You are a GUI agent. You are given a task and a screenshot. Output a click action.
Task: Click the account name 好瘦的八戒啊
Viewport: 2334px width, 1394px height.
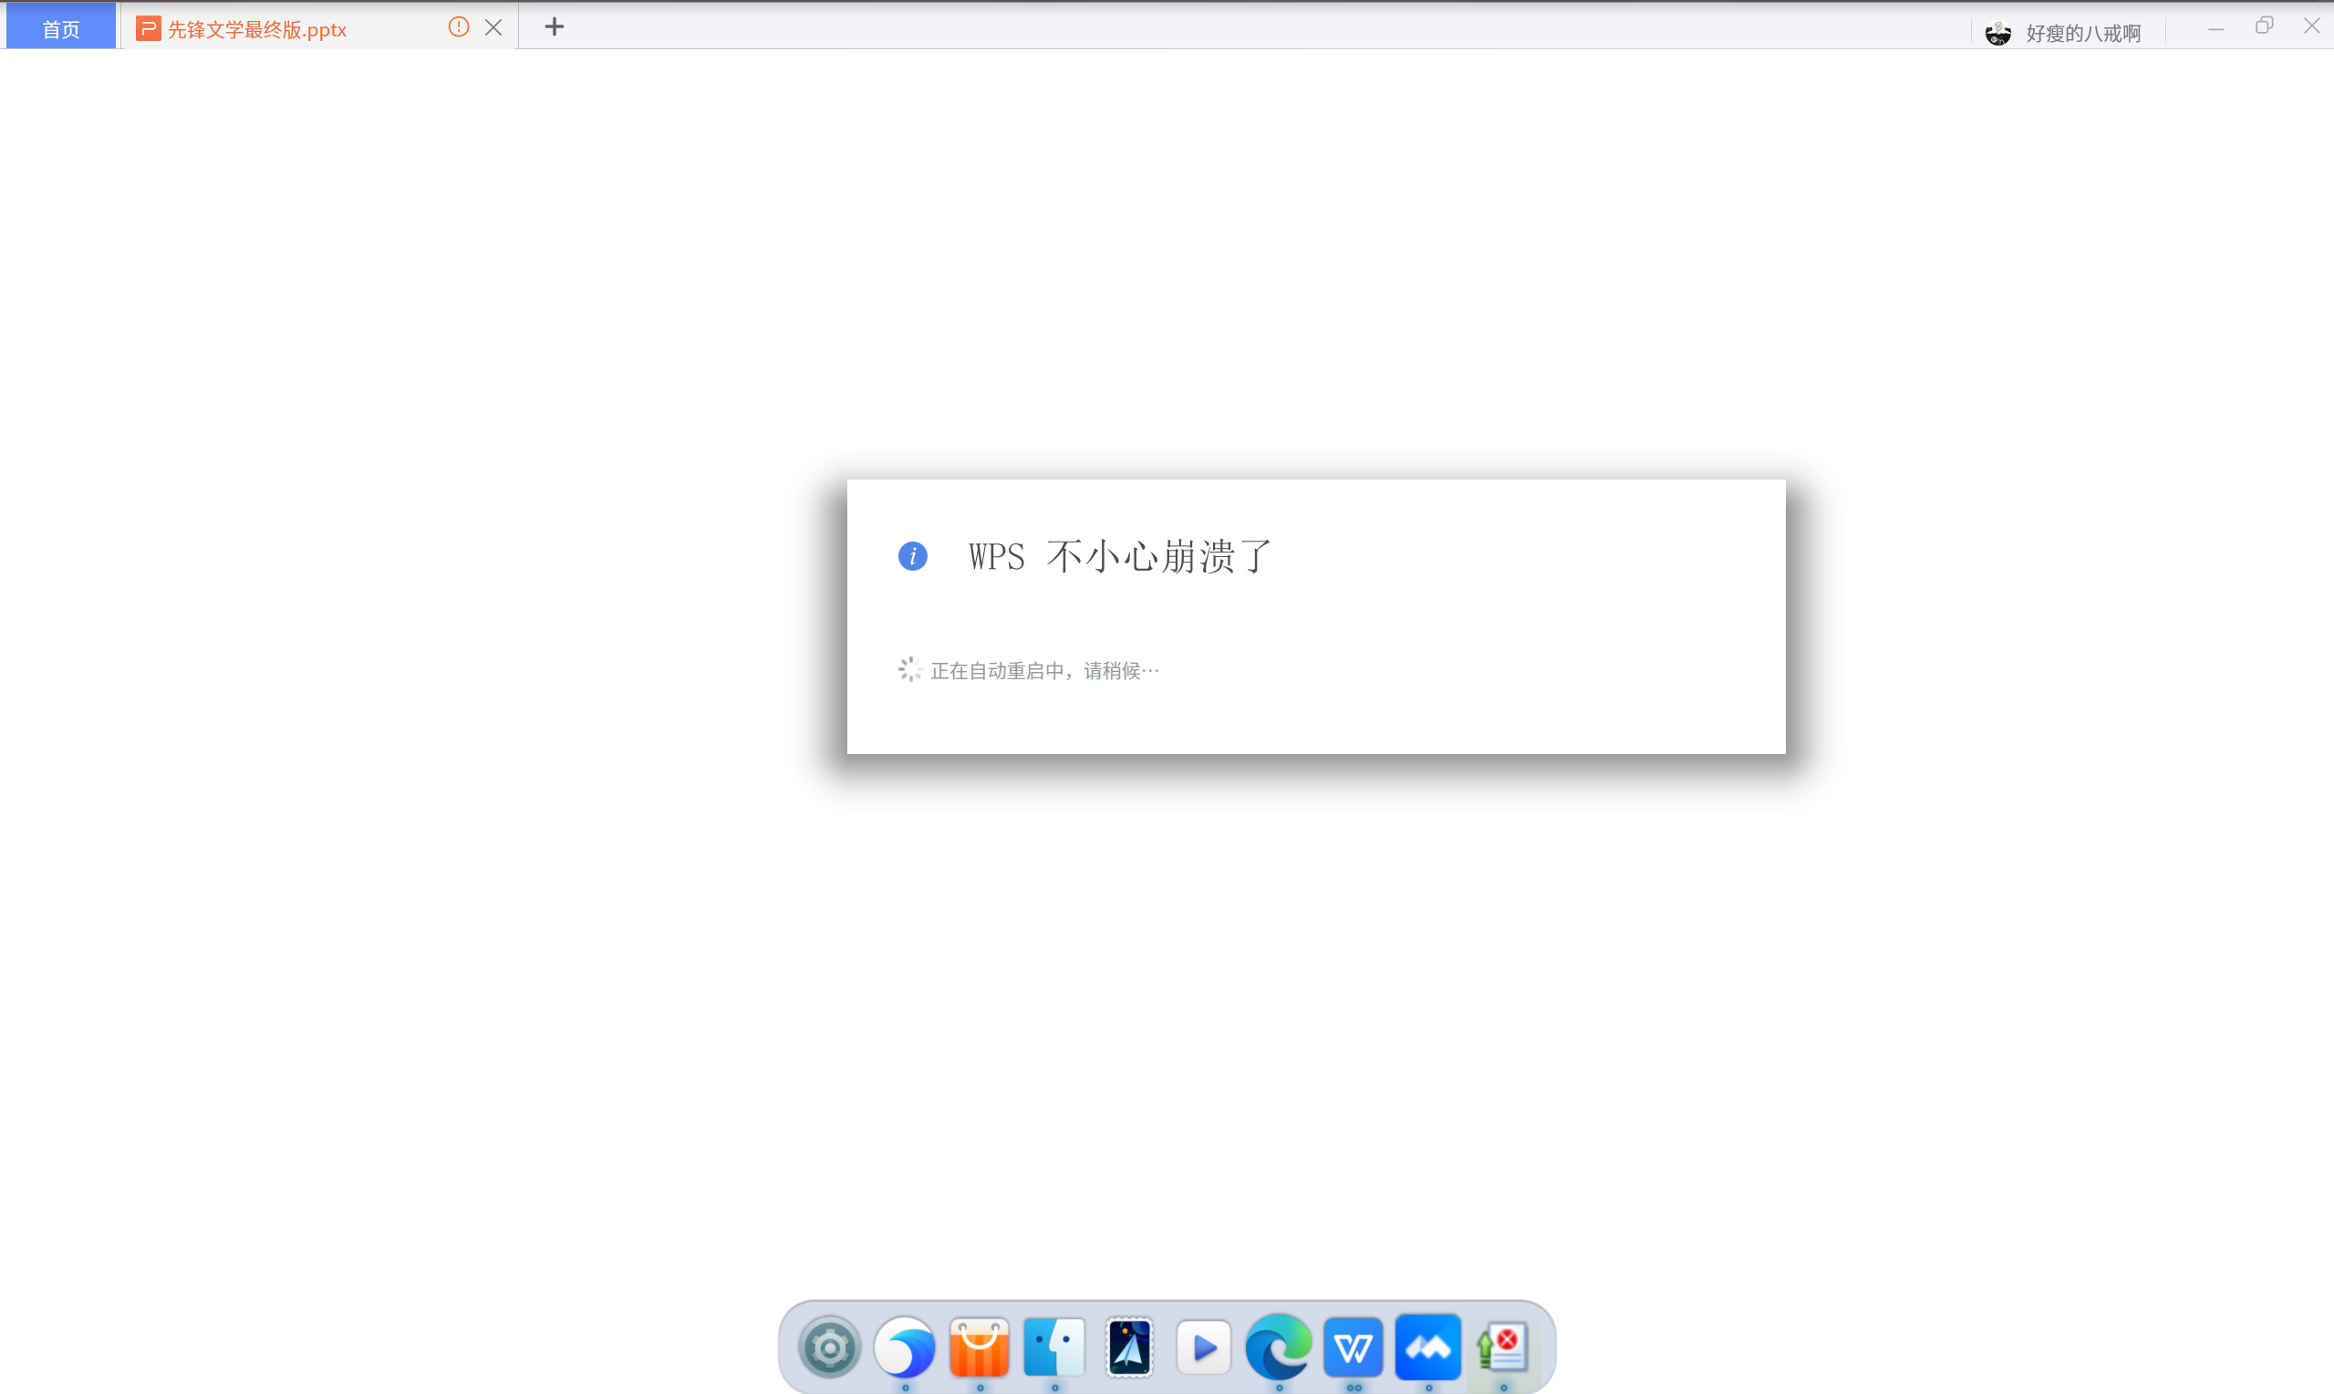coord(2083,33)
